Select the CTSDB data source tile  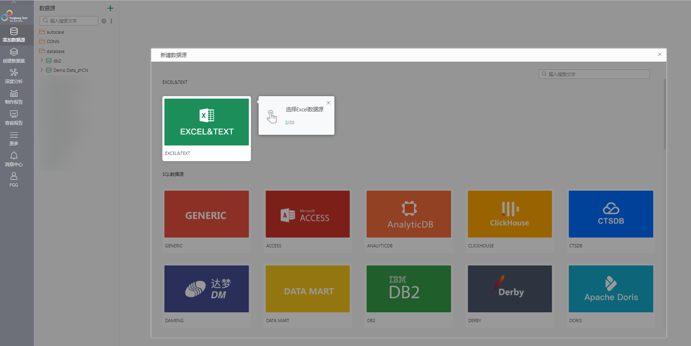(611, 214)
